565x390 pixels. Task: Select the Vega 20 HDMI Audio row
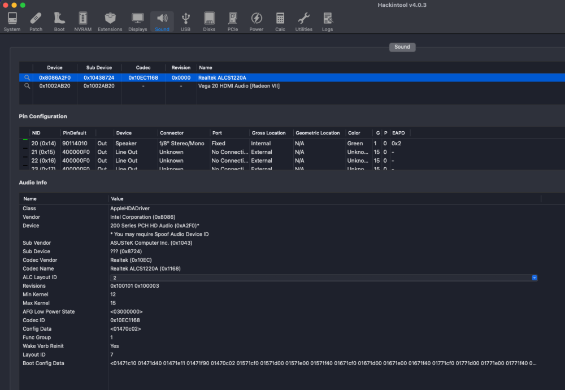(292, 86)
